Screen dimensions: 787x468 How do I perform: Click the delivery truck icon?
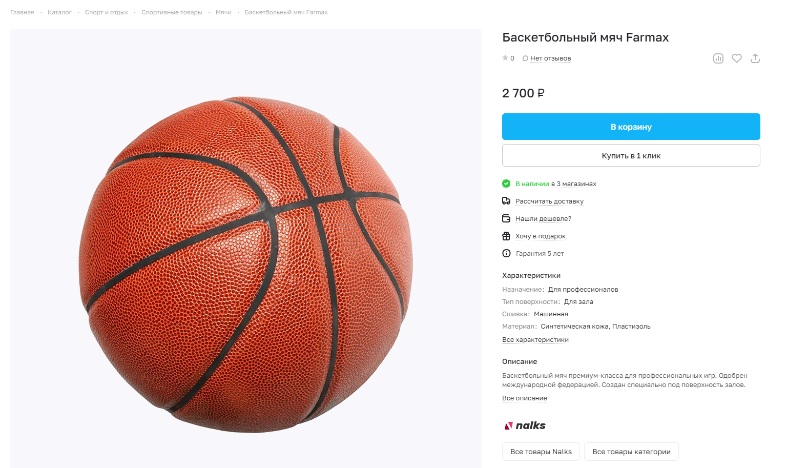pyautogui.click(x=506, y=201)
